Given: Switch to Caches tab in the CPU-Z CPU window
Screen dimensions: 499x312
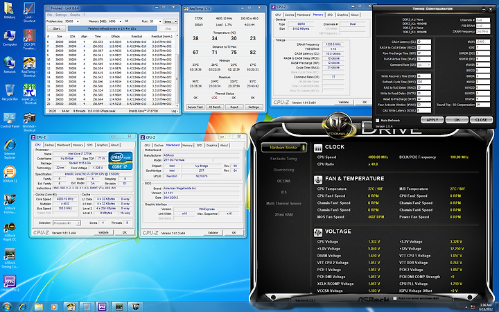Looking at the screenshot, I should point(49,145).
